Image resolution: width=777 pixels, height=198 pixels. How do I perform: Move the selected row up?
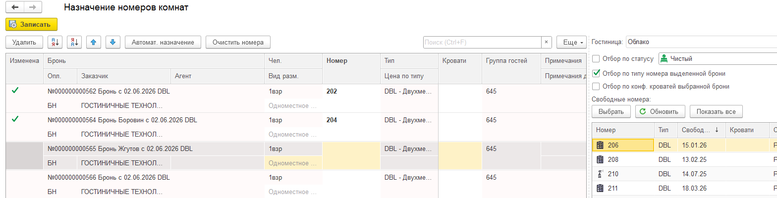coord(94,42)
